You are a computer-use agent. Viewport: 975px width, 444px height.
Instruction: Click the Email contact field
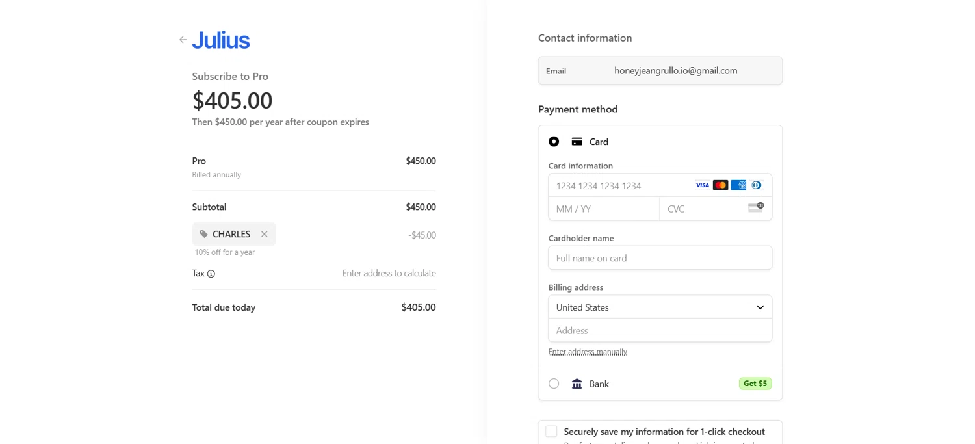point(660,71)
